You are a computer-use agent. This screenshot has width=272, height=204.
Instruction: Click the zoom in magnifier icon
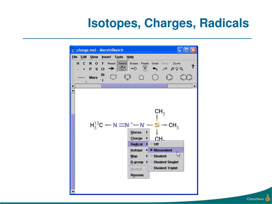pos(172,69)
